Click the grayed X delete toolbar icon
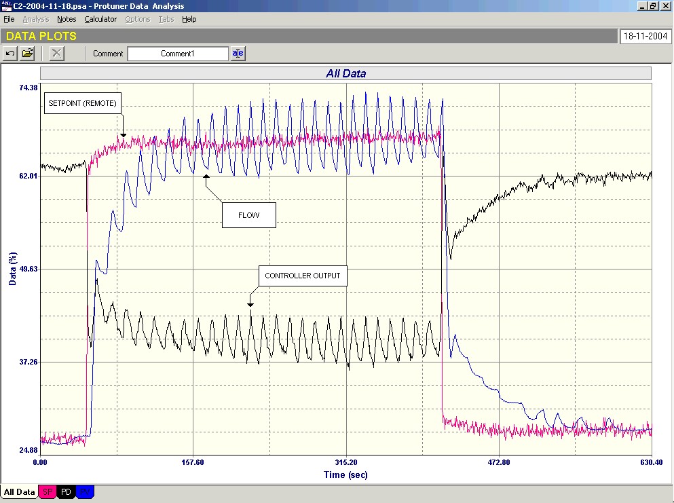 click(58, 53)
